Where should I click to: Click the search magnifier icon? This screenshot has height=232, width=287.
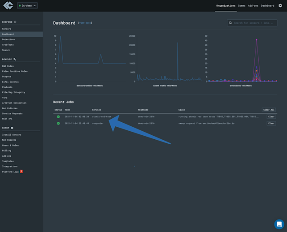click(x=230, y=23)
